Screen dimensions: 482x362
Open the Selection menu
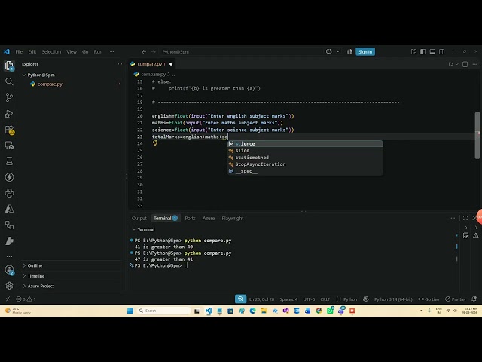51,51
